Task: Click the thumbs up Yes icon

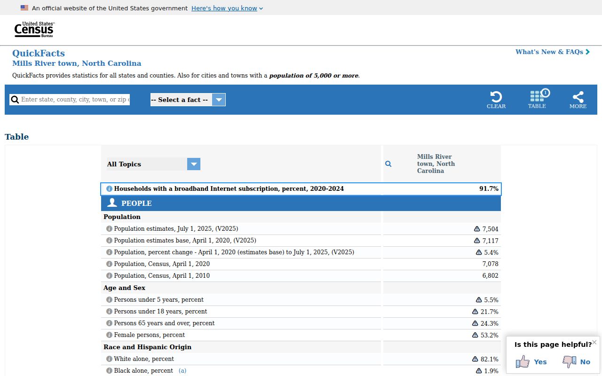Action: 523,361
